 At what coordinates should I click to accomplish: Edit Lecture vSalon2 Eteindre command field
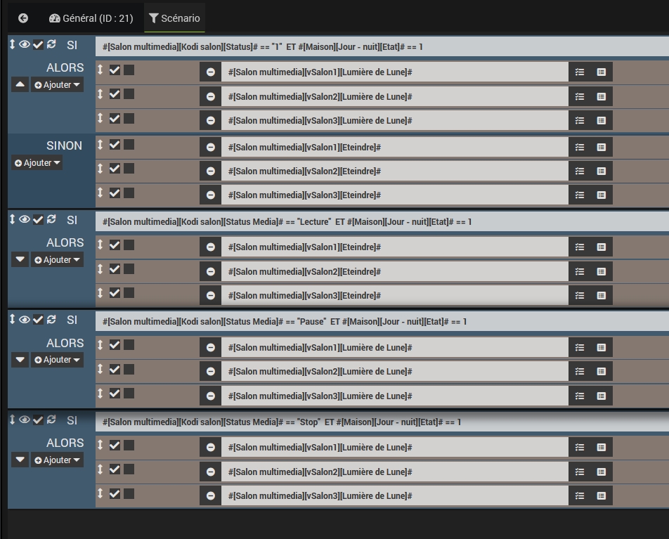coord(395,271)
